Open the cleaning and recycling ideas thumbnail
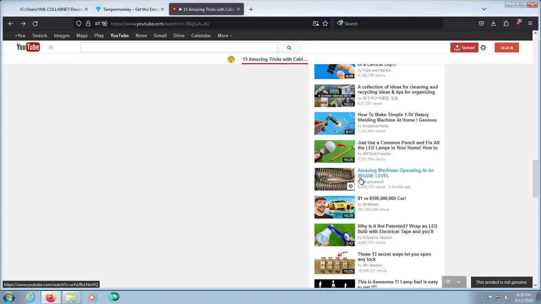541x304 pixels. tap(335, 96)
